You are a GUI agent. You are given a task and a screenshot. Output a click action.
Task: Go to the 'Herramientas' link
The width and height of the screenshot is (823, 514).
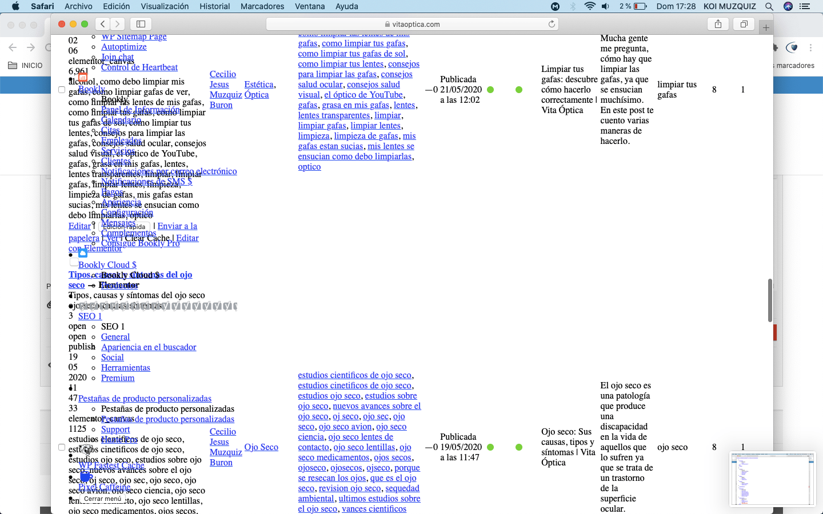126,368
